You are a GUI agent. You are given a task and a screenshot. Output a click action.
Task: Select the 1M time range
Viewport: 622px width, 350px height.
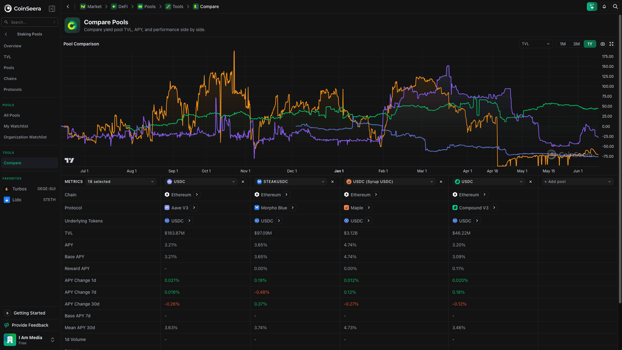[563, 44]
